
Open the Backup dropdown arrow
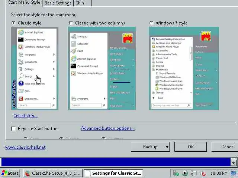tap(167, 147)
